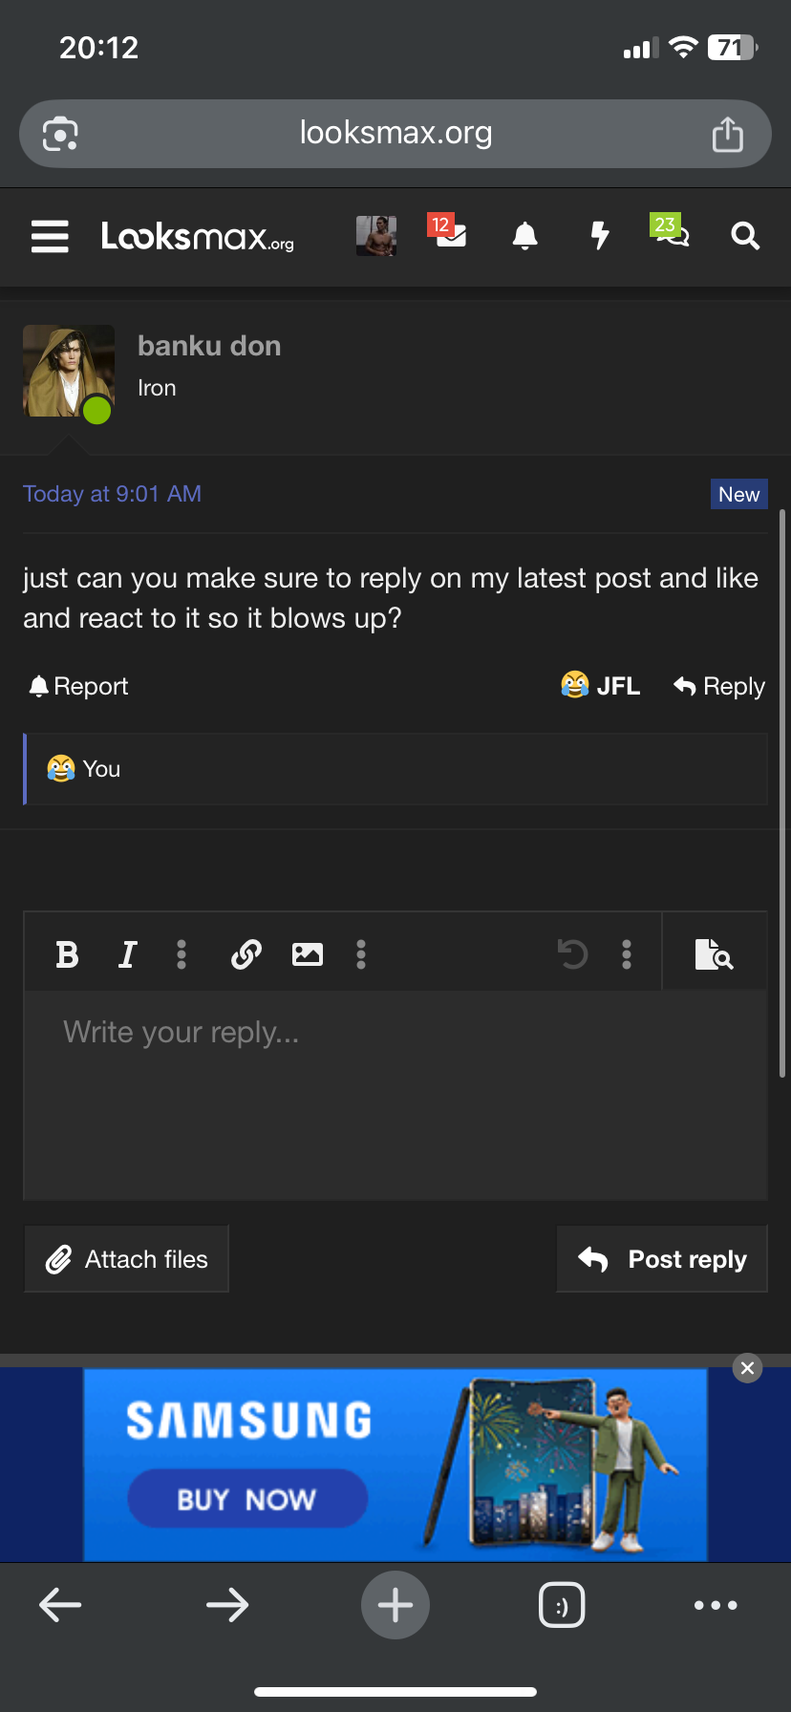
Task: Click the JFL reaction on the post
Action: point(601,686)
